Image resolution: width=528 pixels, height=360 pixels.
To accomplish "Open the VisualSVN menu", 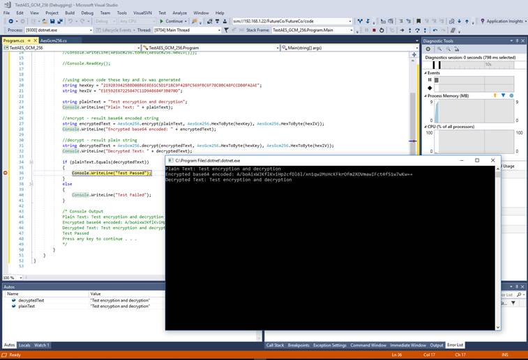I will (x=142, y=13).
